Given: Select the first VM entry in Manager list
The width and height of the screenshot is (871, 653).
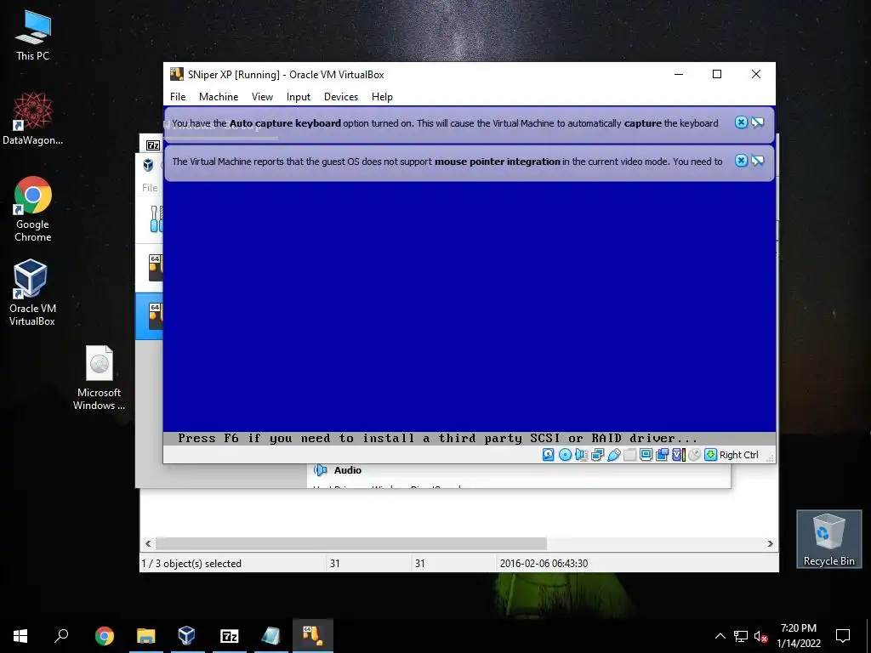Looking at the screenshot, I should 150,268.
